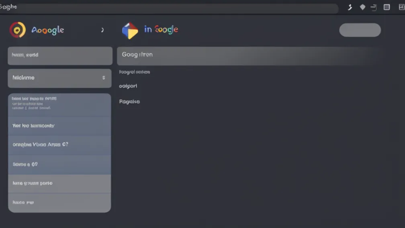The image size is (405, 228).
Task: Click the diamond icon in top bar
Action: 362,7
